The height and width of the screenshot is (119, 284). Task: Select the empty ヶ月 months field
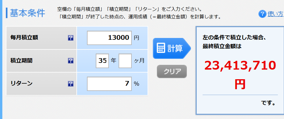click(x=125, y=61)
